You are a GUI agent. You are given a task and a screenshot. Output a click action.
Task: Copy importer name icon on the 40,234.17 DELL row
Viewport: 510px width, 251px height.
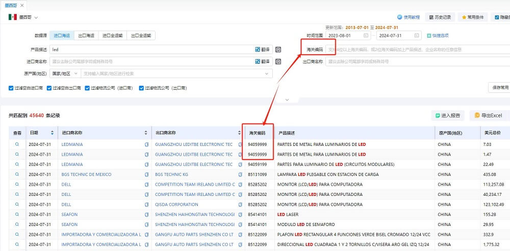[x=146, y=195]
